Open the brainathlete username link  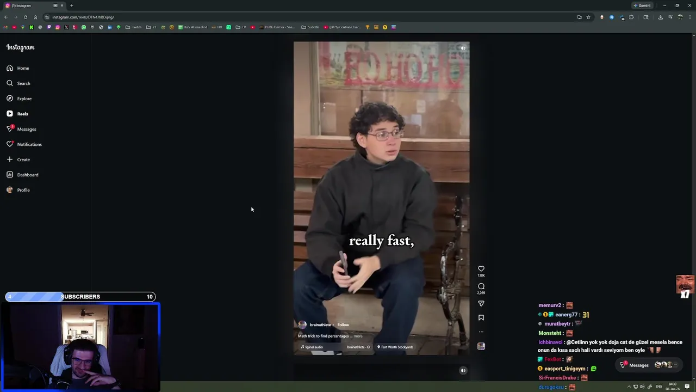coord(320,325)
